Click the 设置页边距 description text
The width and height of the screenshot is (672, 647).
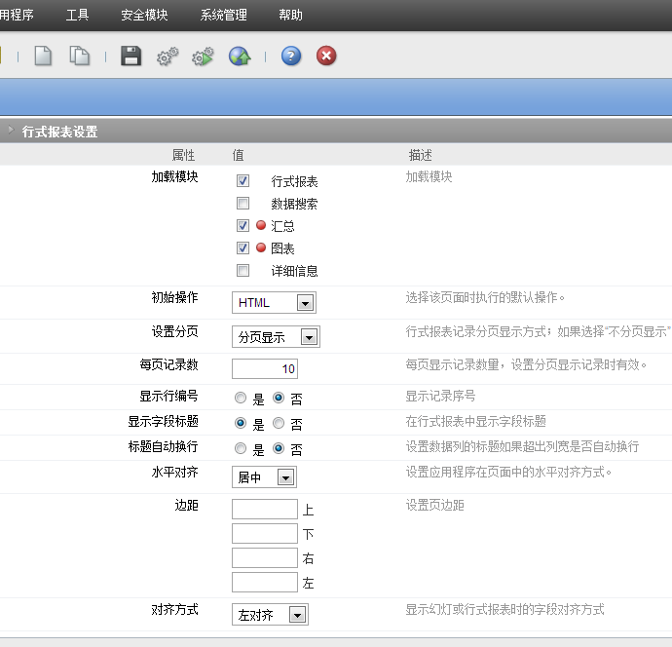435,505
